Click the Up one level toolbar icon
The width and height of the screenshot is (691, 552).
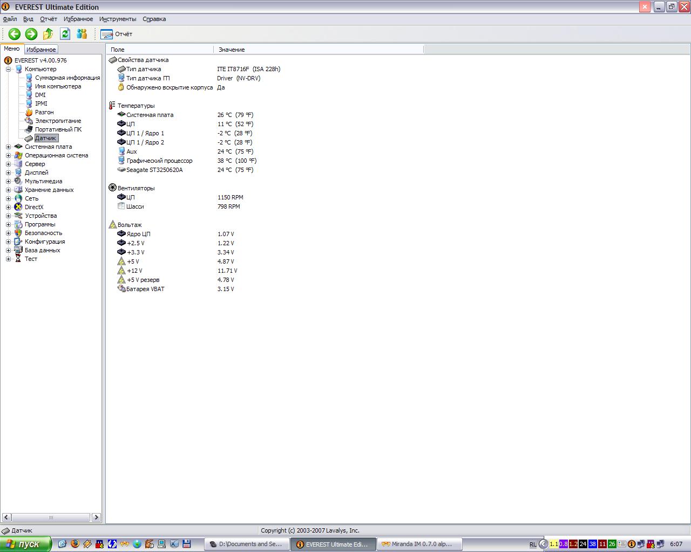[48, 34]
